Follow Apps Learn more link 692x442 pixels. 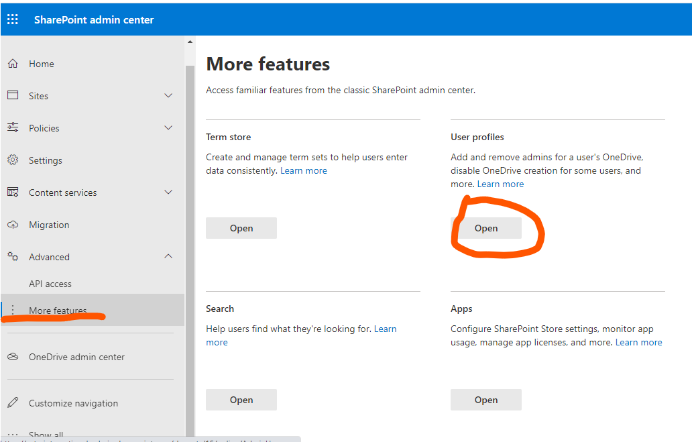tap(638, 343)
